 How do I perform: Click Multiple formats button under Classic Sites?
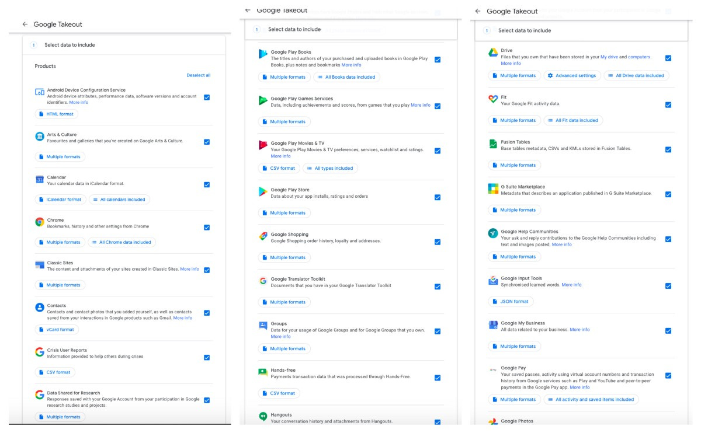[x=60, y=285]
